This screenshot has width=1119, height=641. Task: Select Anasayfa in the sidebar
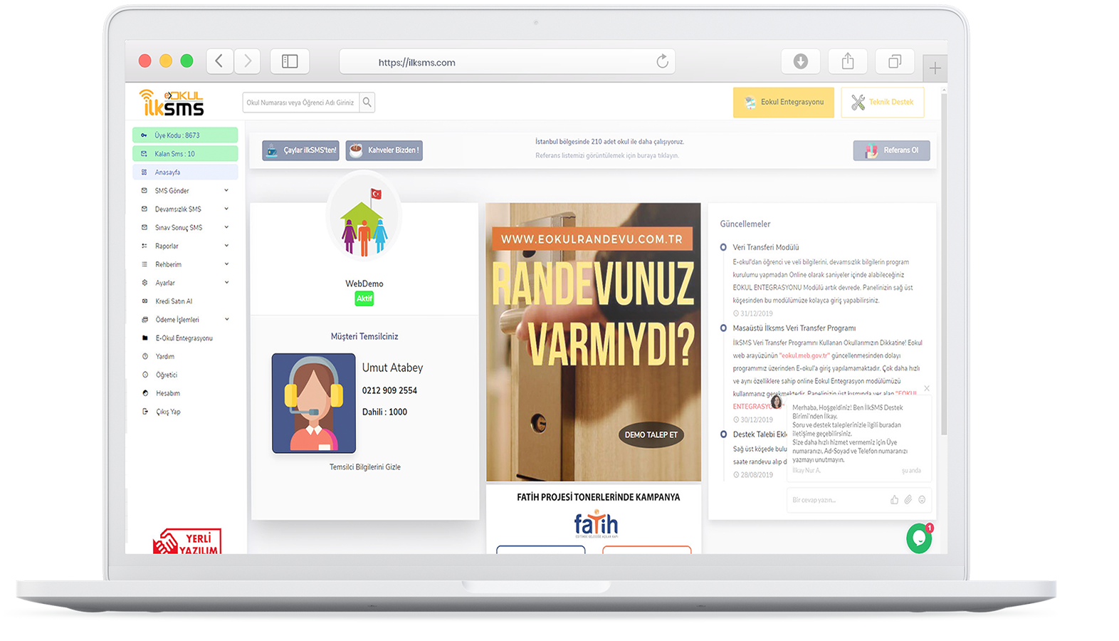point(185,172)
